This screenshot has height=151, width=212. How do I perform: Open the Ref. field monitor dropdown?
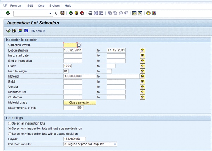115,144
